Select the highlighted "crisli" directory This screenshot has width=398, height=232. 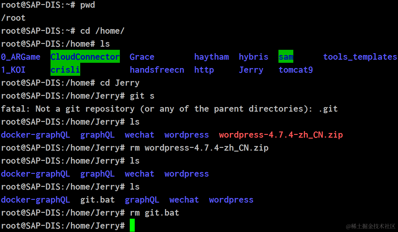(x=65, y=70)
